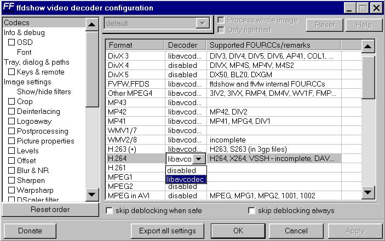Toggle the OSD checkbox

tap(12, 42)
